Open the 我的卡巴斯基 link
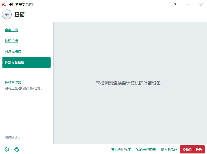Image resolution: width=207 pixels, height=154 pixels. [x=146, y=149]
